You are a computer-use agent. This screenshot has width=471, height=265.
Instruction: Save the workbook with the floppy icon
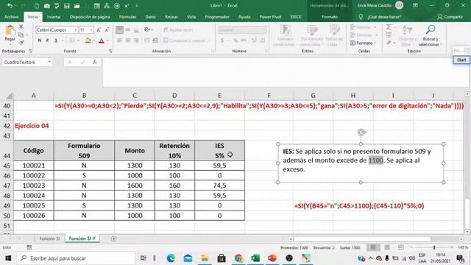[x=67, y=6]
